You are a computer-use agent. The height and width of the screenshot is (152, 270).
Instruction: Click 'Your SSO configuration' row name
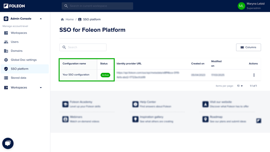click(x=76, y=74)
